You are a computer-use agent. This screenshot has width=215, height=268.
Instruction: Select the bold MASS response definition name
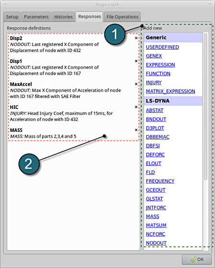pos(16,130)
